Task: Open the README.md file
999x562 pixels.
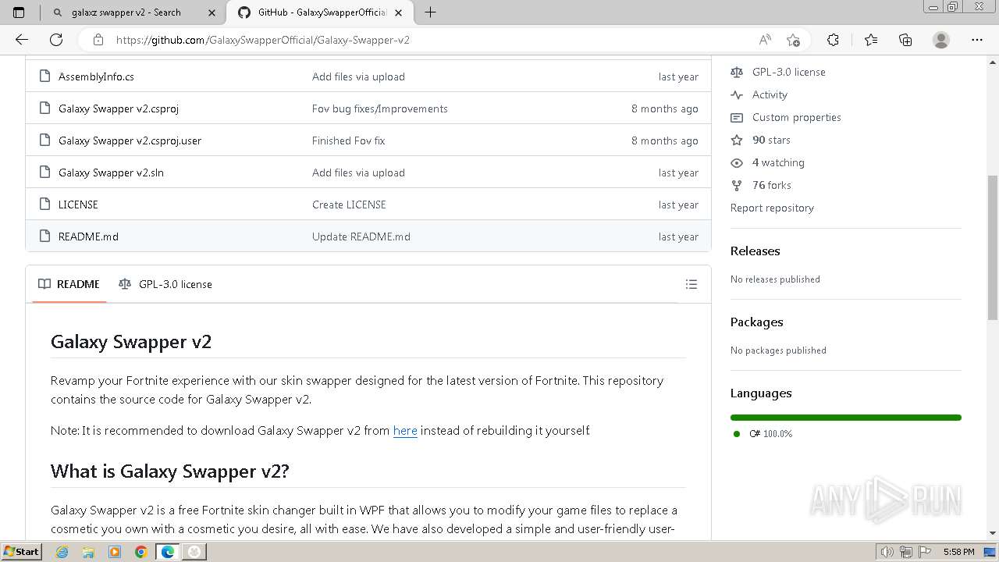Action: [88, 237]
